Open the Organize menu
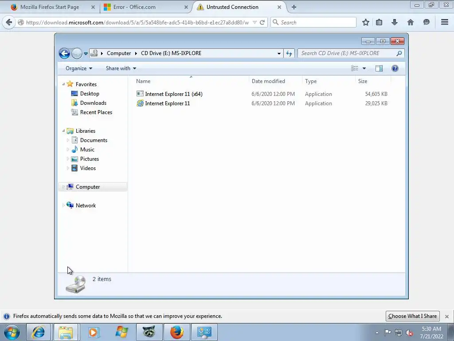This screenshot has height=341, width=454. 79,68
